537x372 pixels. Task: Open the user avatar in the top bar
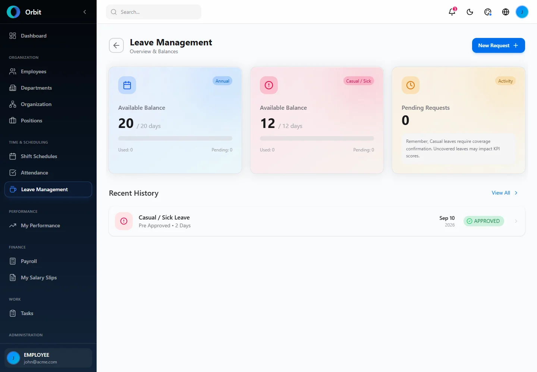pyautogui.click(x=522, y=12)
